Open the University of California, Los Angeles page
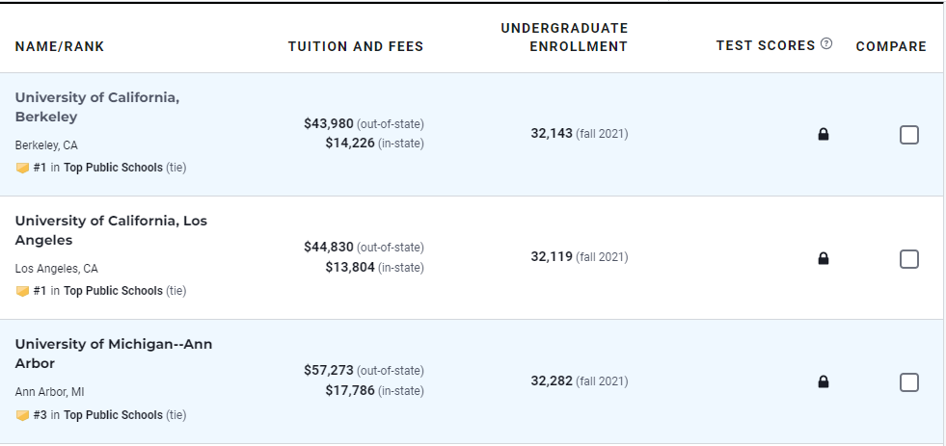Screen dimensions: 946x446 pos(111,230)
